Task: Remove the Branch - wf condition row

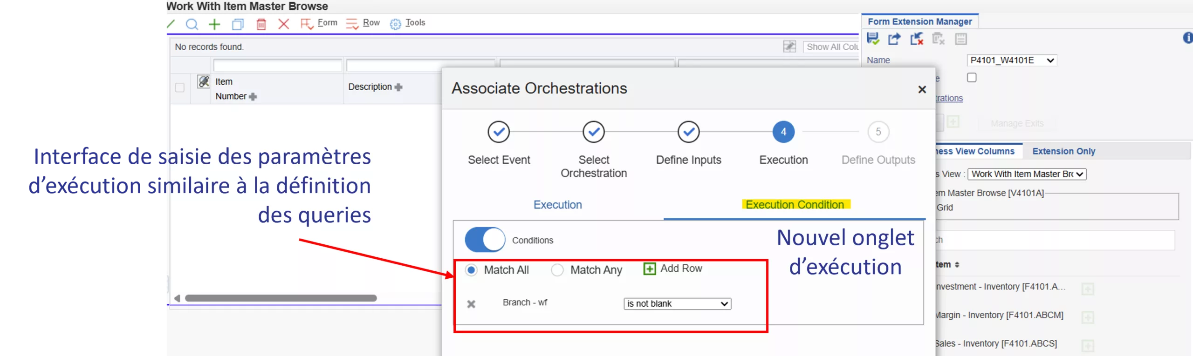Action: [471, 304]
